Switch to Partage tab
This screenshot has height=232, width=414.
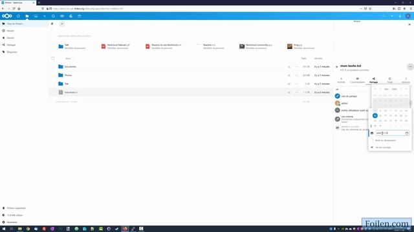point(373,80)
